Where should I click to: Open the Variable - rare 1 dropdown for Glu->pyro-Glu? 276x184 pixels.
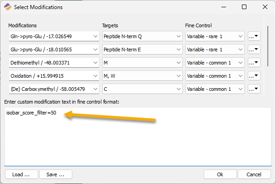point(215,50)
